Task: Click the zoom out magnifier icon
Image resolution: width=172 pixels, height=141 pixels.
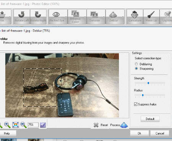Action: 23,125
